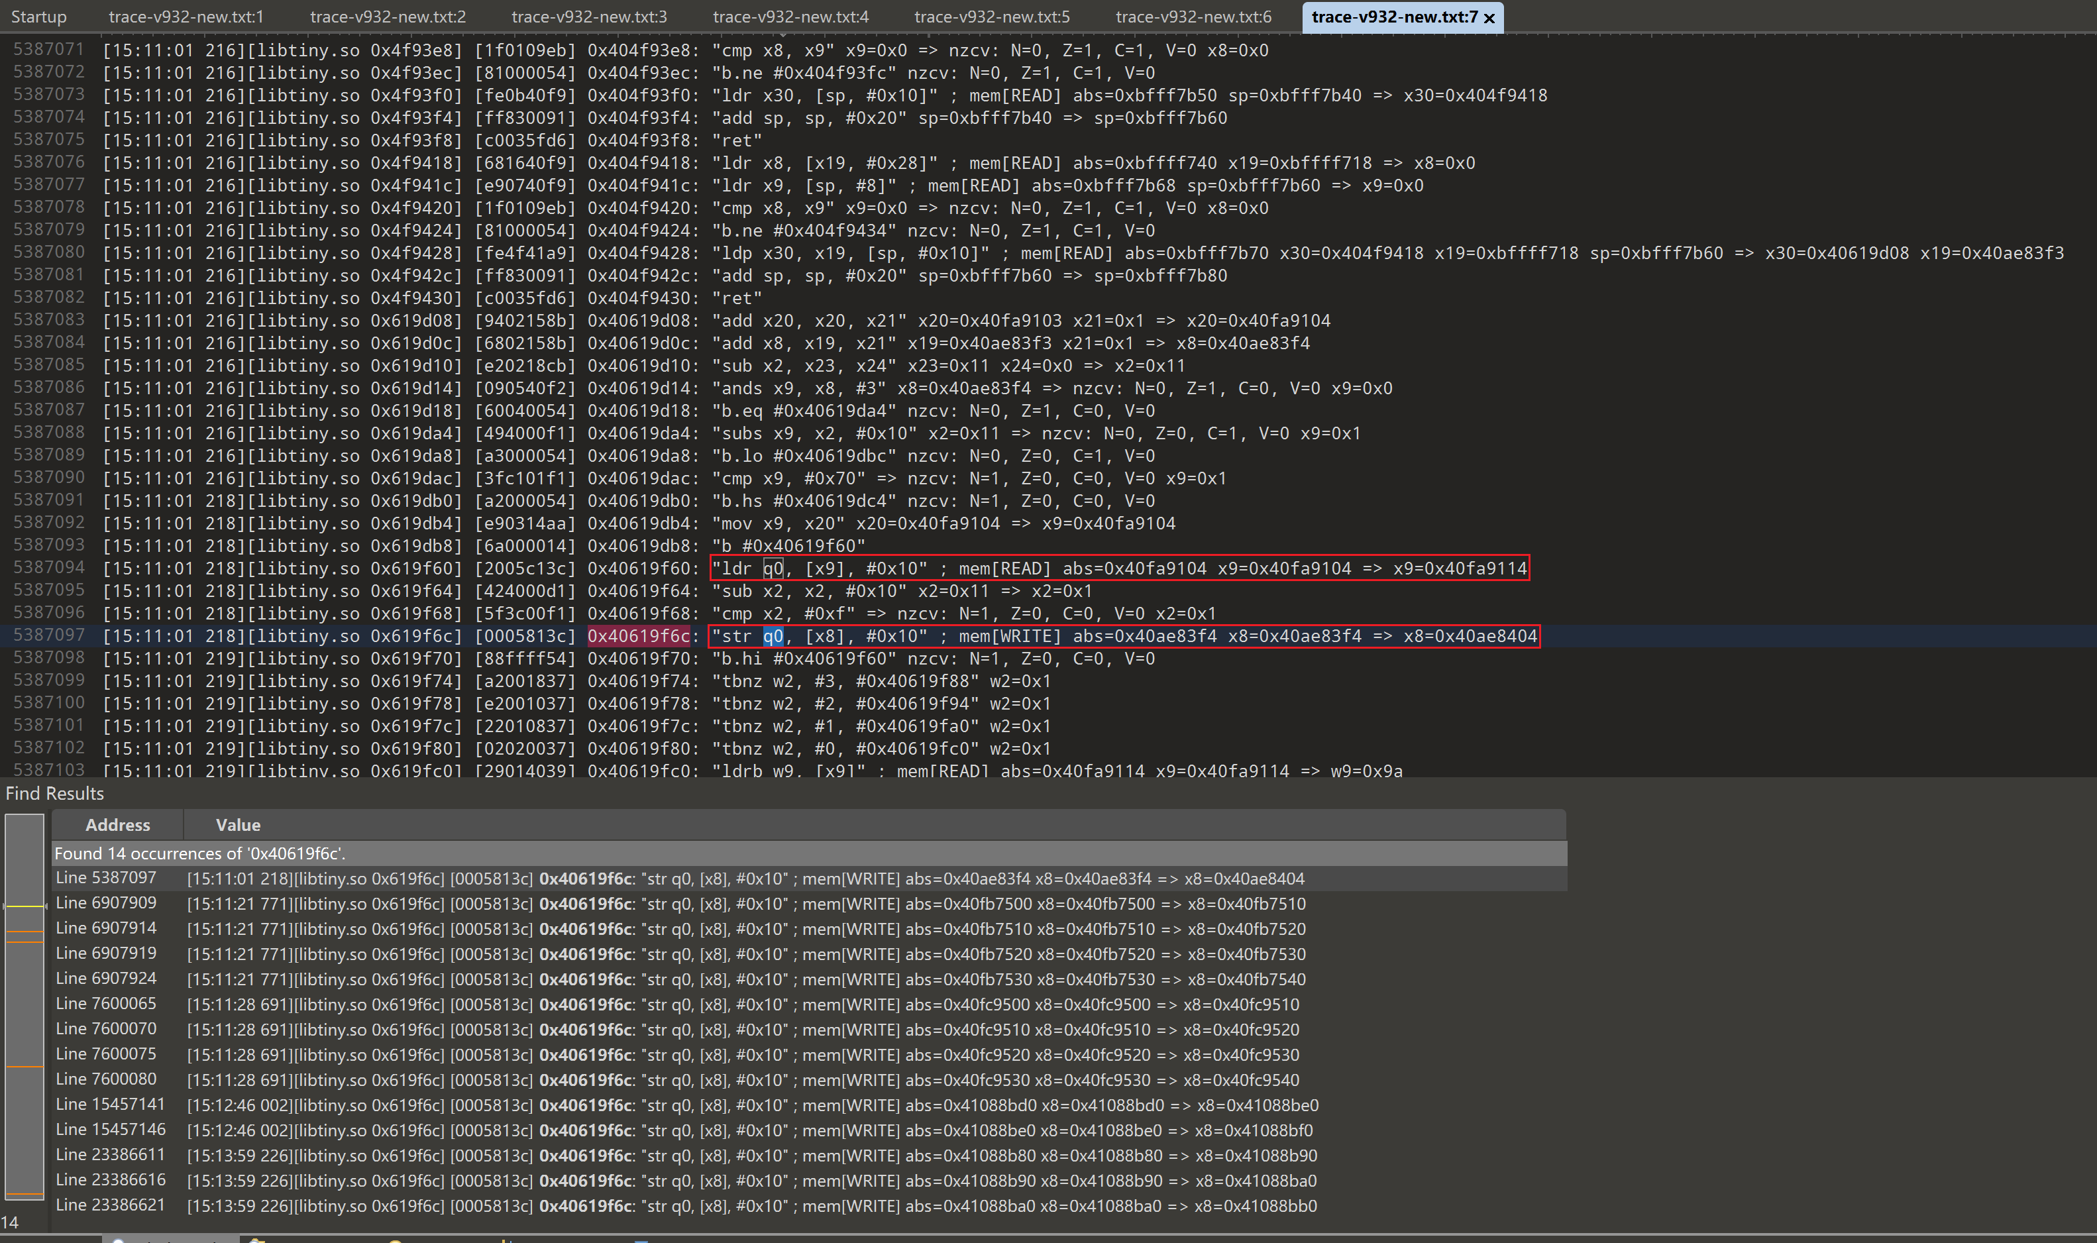Click 'ands x9, x8, #3' on line 5387086

point(799,388)
